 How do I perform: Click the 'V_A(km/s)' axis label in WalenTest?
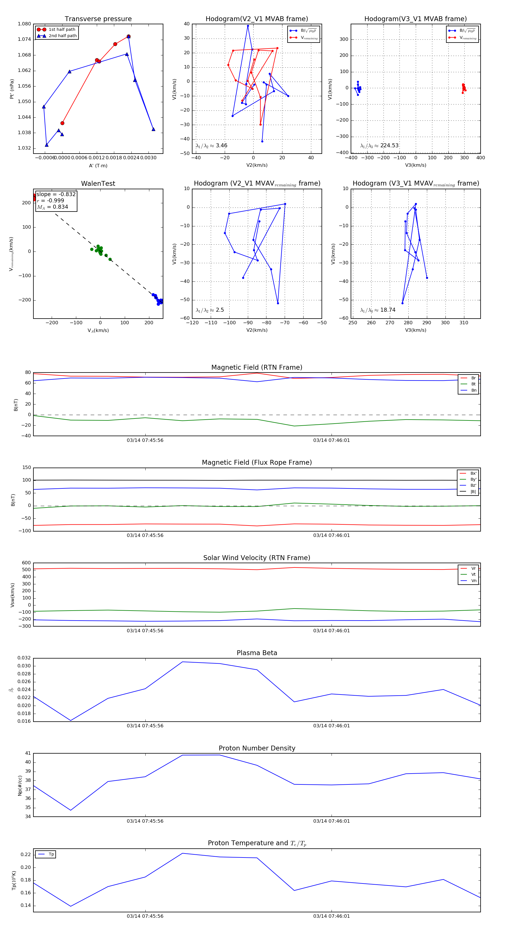click(x=98, y=331)
